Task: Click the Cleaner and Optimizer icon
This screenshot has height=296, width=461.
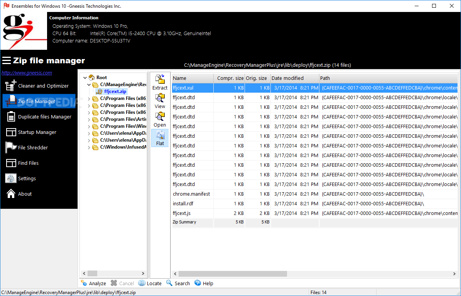Action: coord(11,86)
